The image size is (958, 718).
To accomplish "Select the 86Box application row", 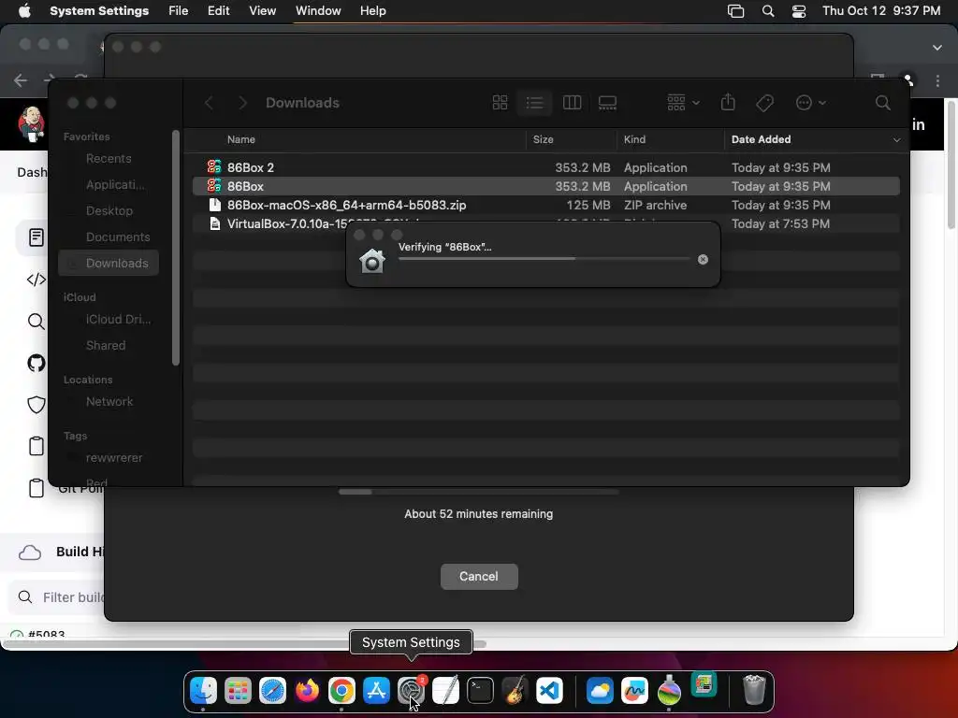I will (545, 186).
